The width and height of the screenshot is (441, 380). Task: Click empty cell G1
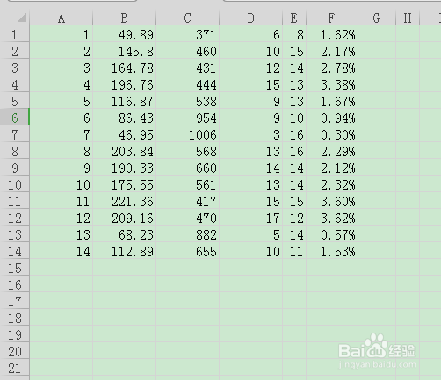(x=377, y=34)
